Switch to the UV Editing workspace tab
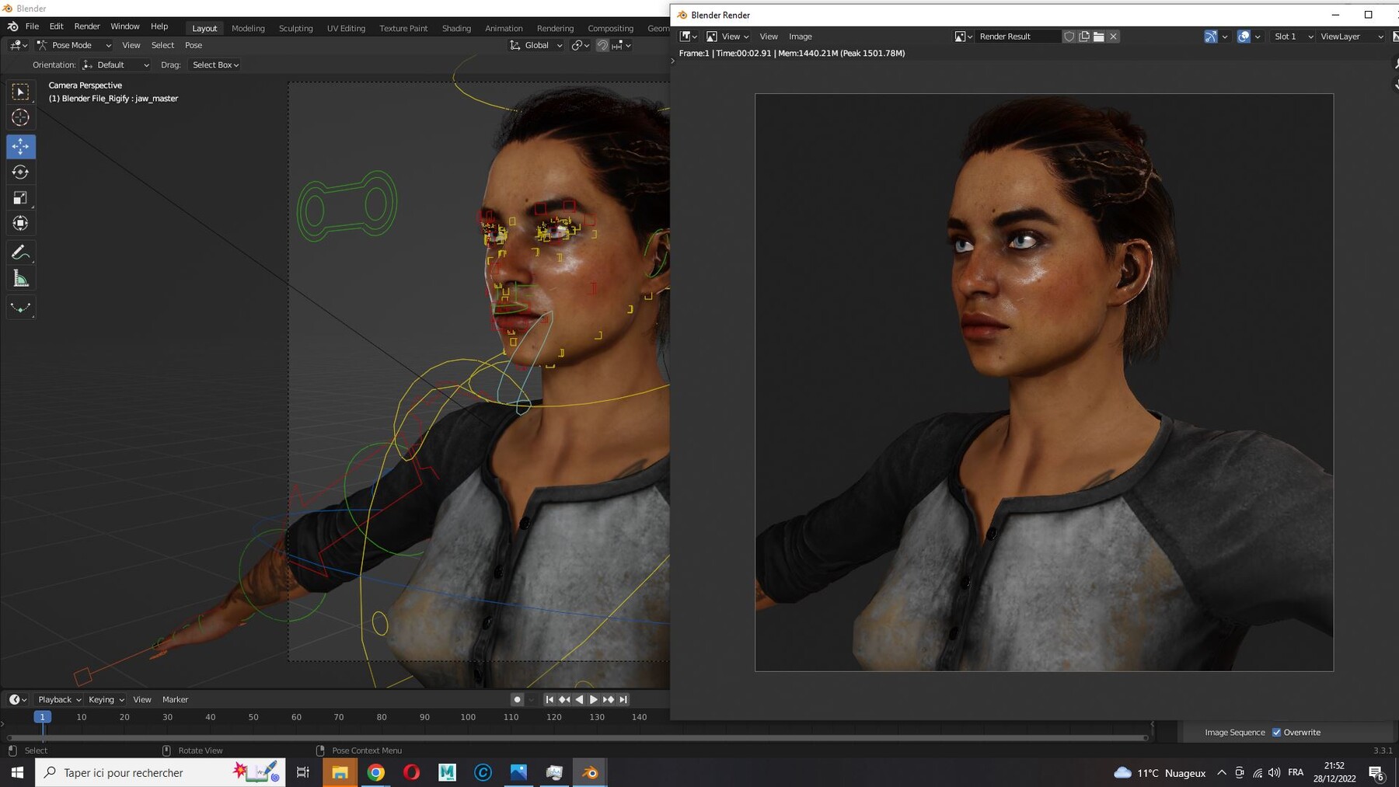Screen dimensions: 1399x787 (x=346, y=29)
